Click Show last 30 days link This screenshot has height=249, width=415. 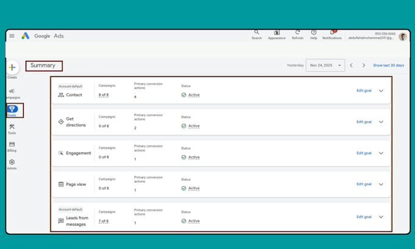click(x=389, y=65)
